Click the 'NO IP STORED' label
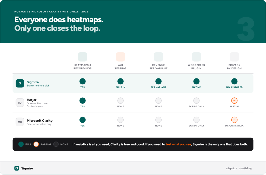Viewport: 266px width, 175px height. tap(234, 87)
